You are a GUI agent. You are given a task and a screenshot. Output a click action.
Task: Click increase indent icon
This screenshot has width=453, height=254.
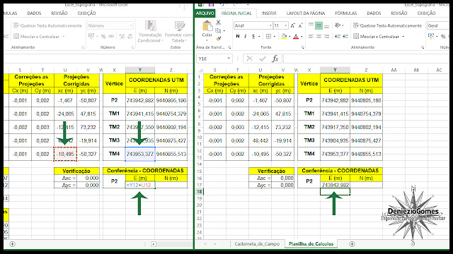[345, 36]
